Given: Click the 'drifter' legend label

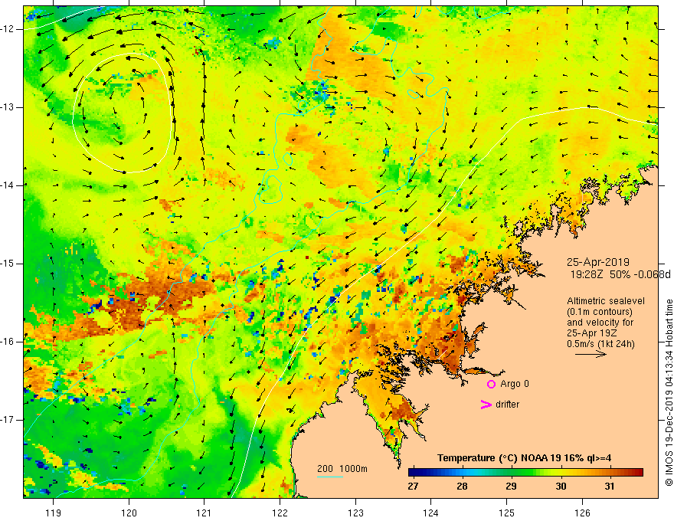Looking at the screenshot, I should (x=507, y=405).
